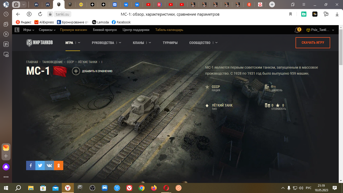
Task: Click the screenshot camera icon in the sidebar
Action: click(x=6, y=54)
